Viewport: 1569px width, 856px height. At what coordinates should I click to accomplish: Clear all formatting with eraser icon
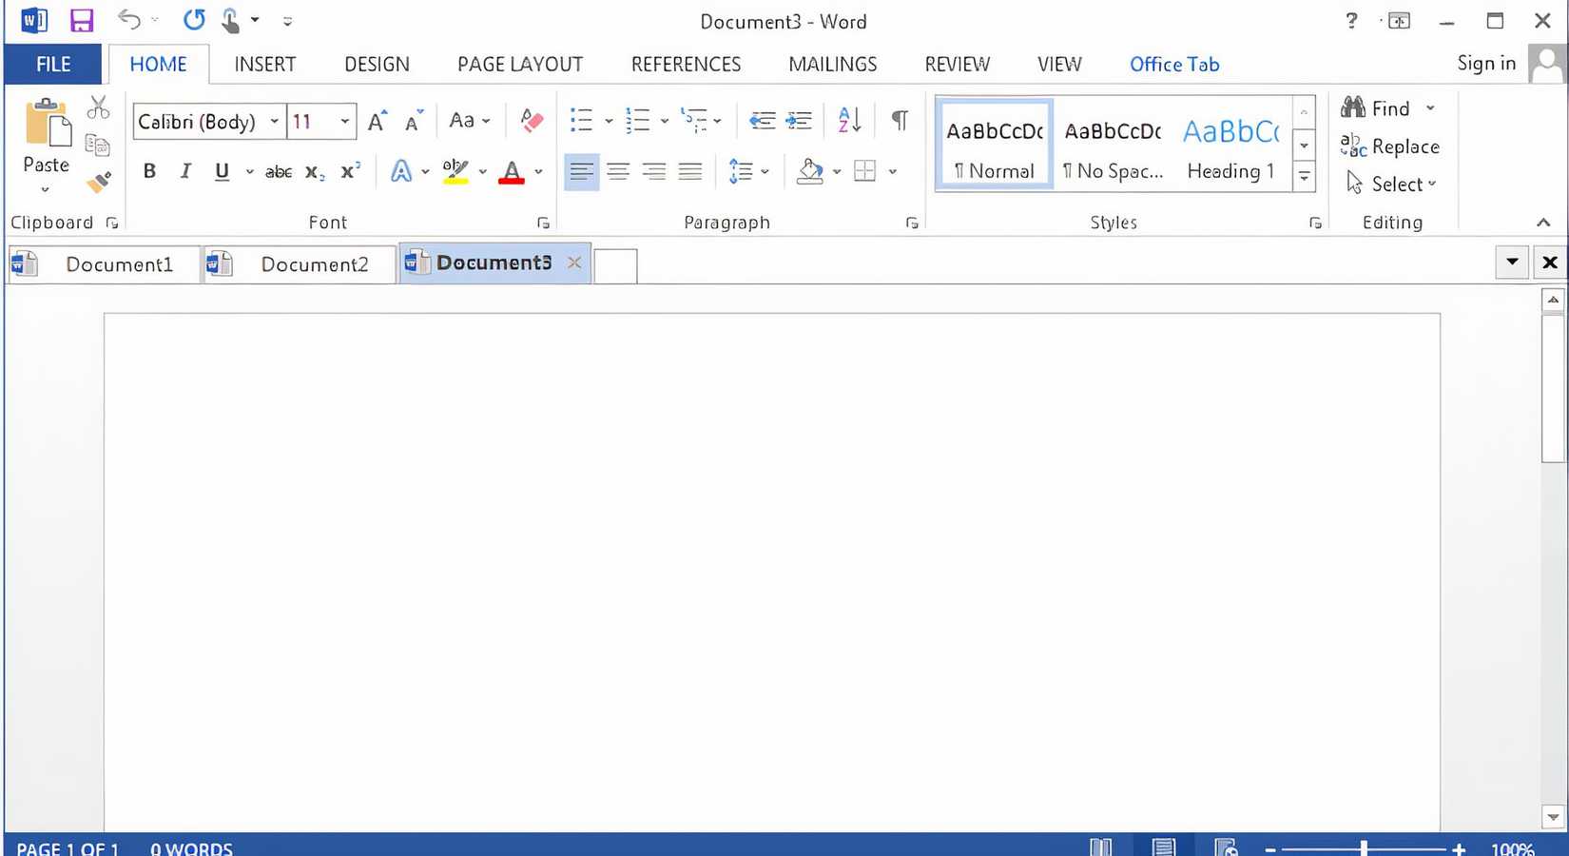(x=532, y=120)
